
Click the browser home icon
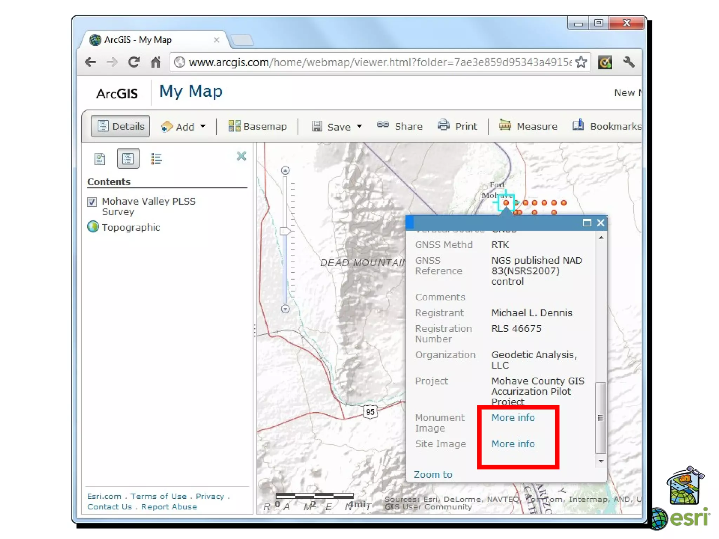pyautogui.click(x=156, y=62)
